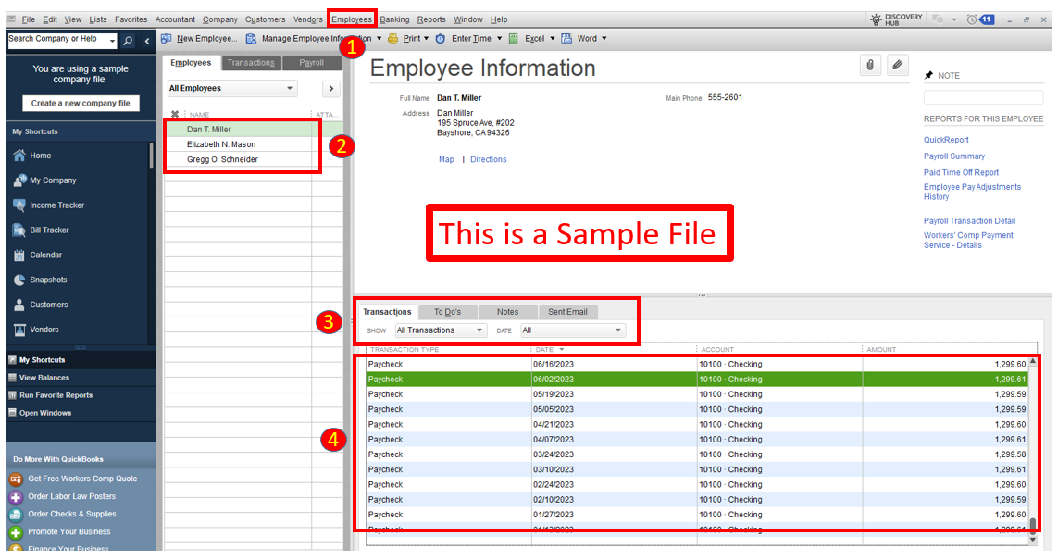Click the pin icon beside NOTE
The width and height of the screenshot is (1058, 560).
click(x=928, y=76)
